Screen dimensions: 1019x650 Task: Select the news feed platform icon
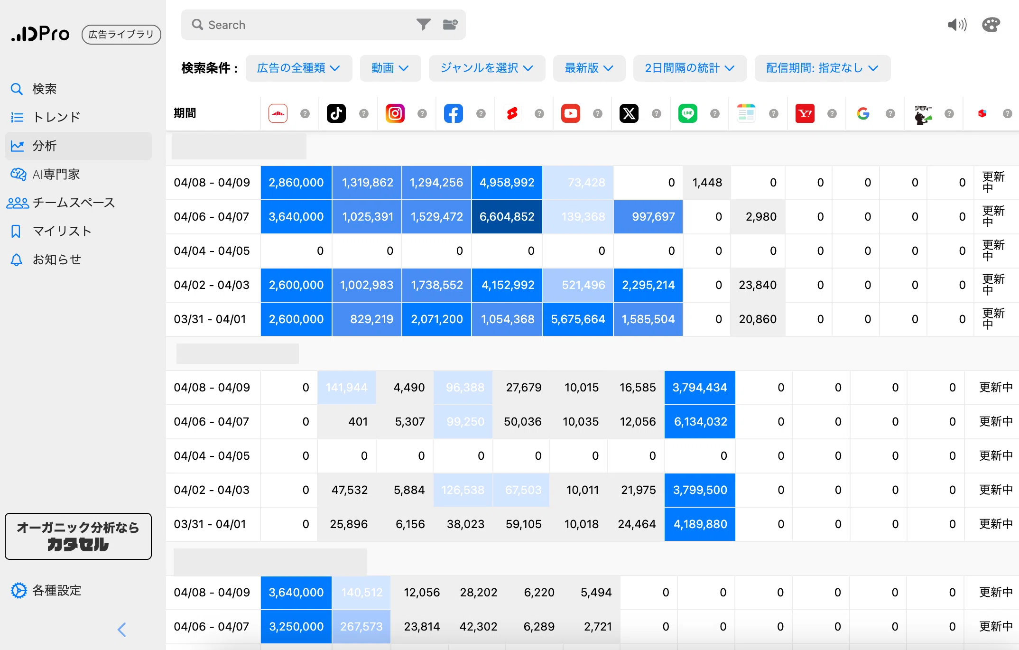coord(746,113)
